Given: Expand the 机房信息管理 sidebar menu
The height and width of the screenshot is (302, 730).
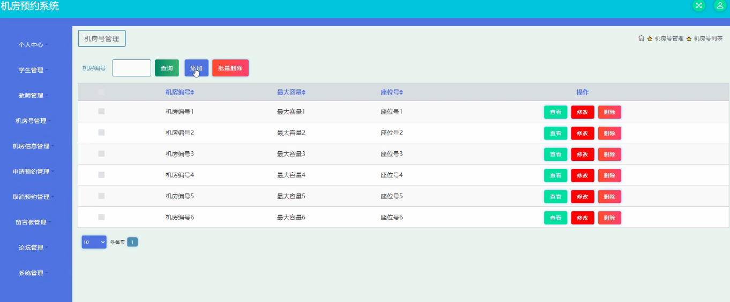Looking at the screenshot, I should click(x=33, y=146).
